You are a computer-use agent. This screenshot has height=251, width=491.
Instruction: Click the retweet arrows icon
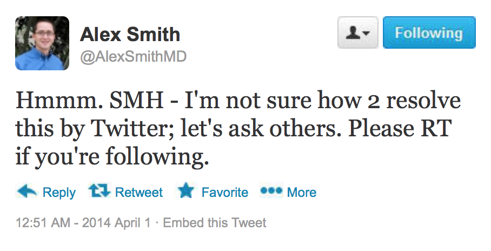tap(99, 190)
